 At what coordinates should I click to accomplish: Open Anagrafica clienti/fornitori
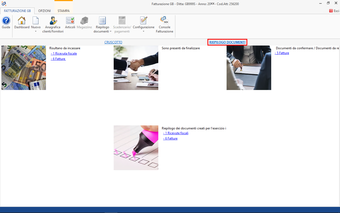click(53, 21)
